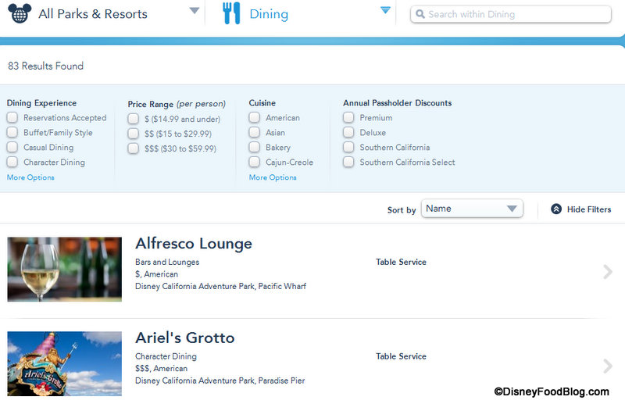Open the Ariel's Grotto thumbnail image
This screenshot has height=411, width=625.
(65, 363)
